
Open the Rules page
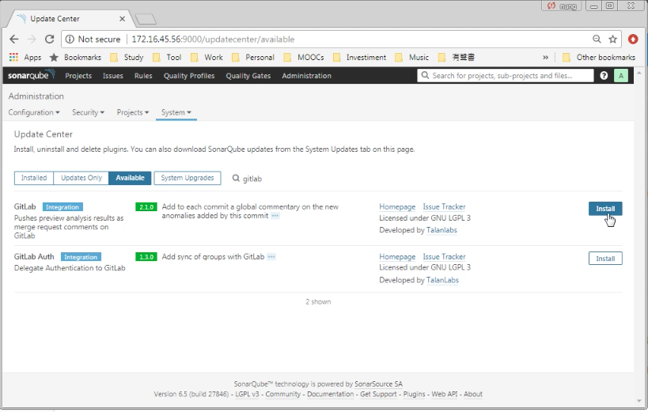pyautogui.click(x=143, y=76)
